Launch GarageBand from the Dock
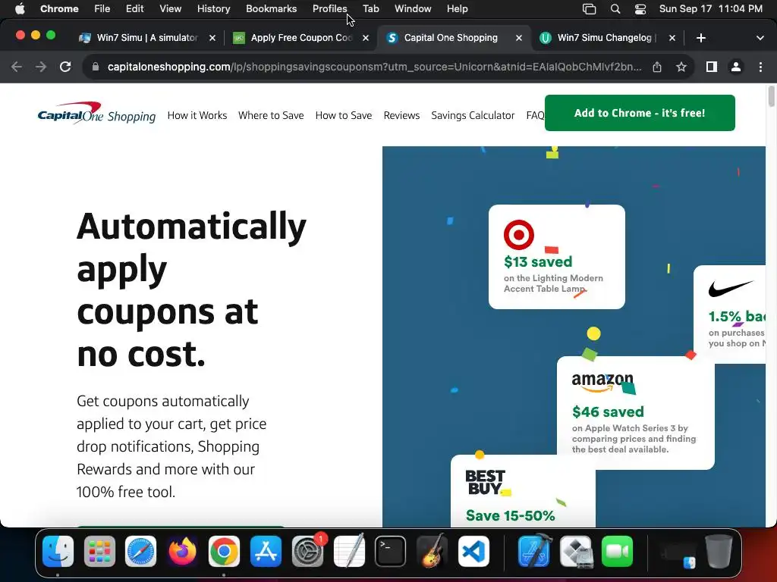Image resolution: width=777 pixels, height=582 pixels. [x=432, y=552]
